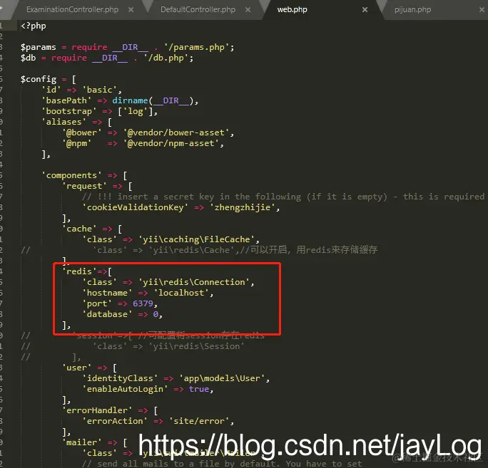Image resolution: width=488 pixels, height=468 pixels.
Task: Click the 'identityClass' key
Action: click(120, 378)
